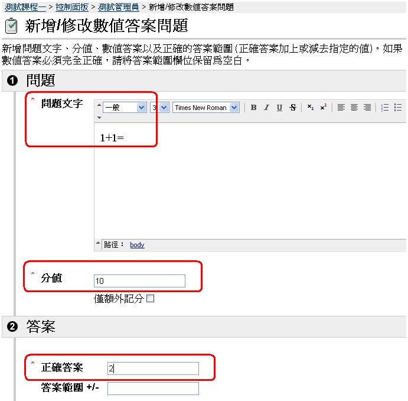This screenshot has width=408, height=401.
Task: Click the superscript button
Action: tap(324, 108)
